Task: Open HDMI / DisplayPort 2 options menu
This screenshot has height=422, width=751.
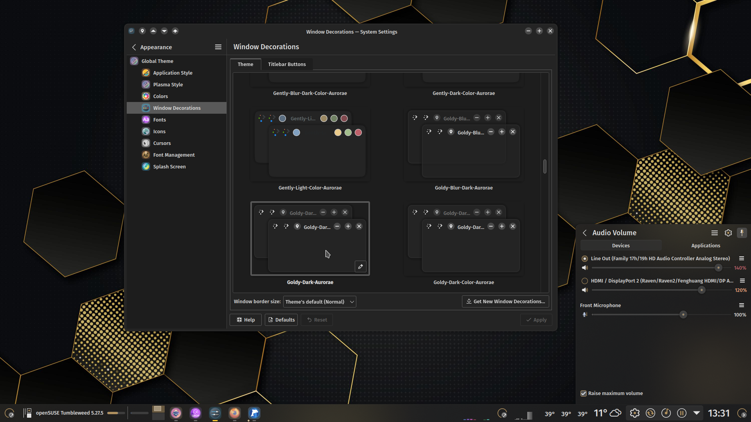Action: 742,281
